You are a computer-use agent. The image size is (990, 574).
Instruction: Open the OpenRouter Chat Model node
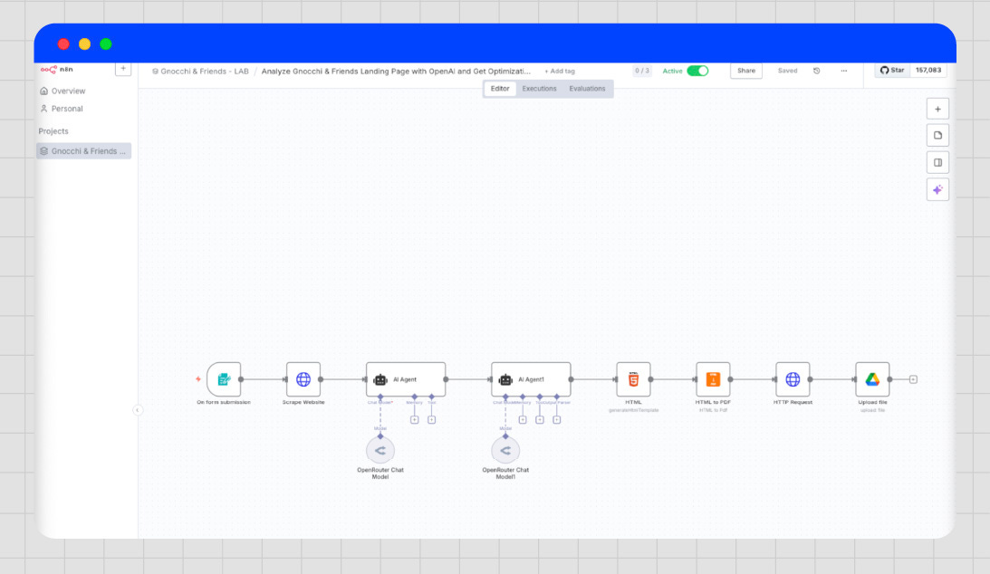(380, 450)
